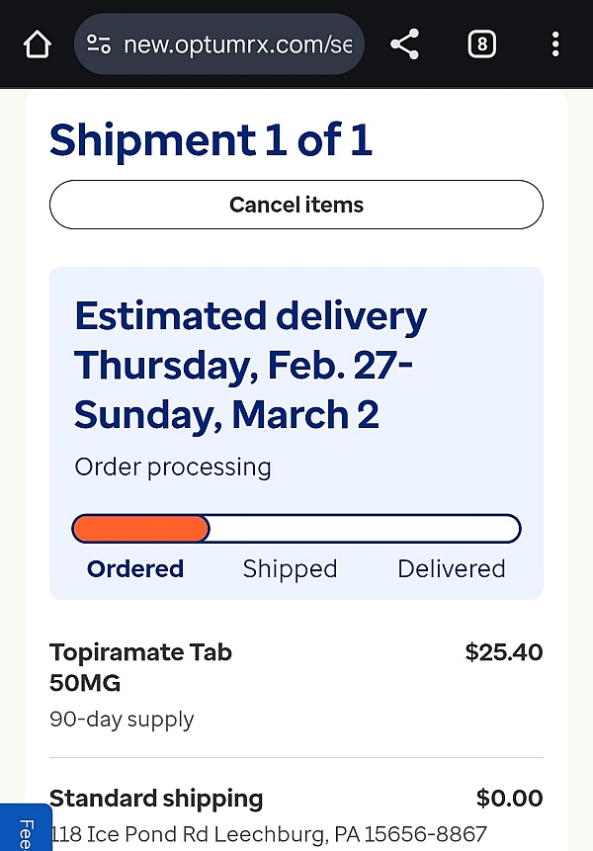This screenshot has height=851, width=593.
Task: Tap the Leechburg shipping address text
Action: [x=268, y=834]
